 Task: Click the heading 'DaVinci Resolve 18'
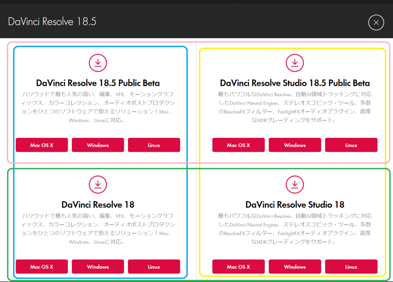click(x=98, y=205)
